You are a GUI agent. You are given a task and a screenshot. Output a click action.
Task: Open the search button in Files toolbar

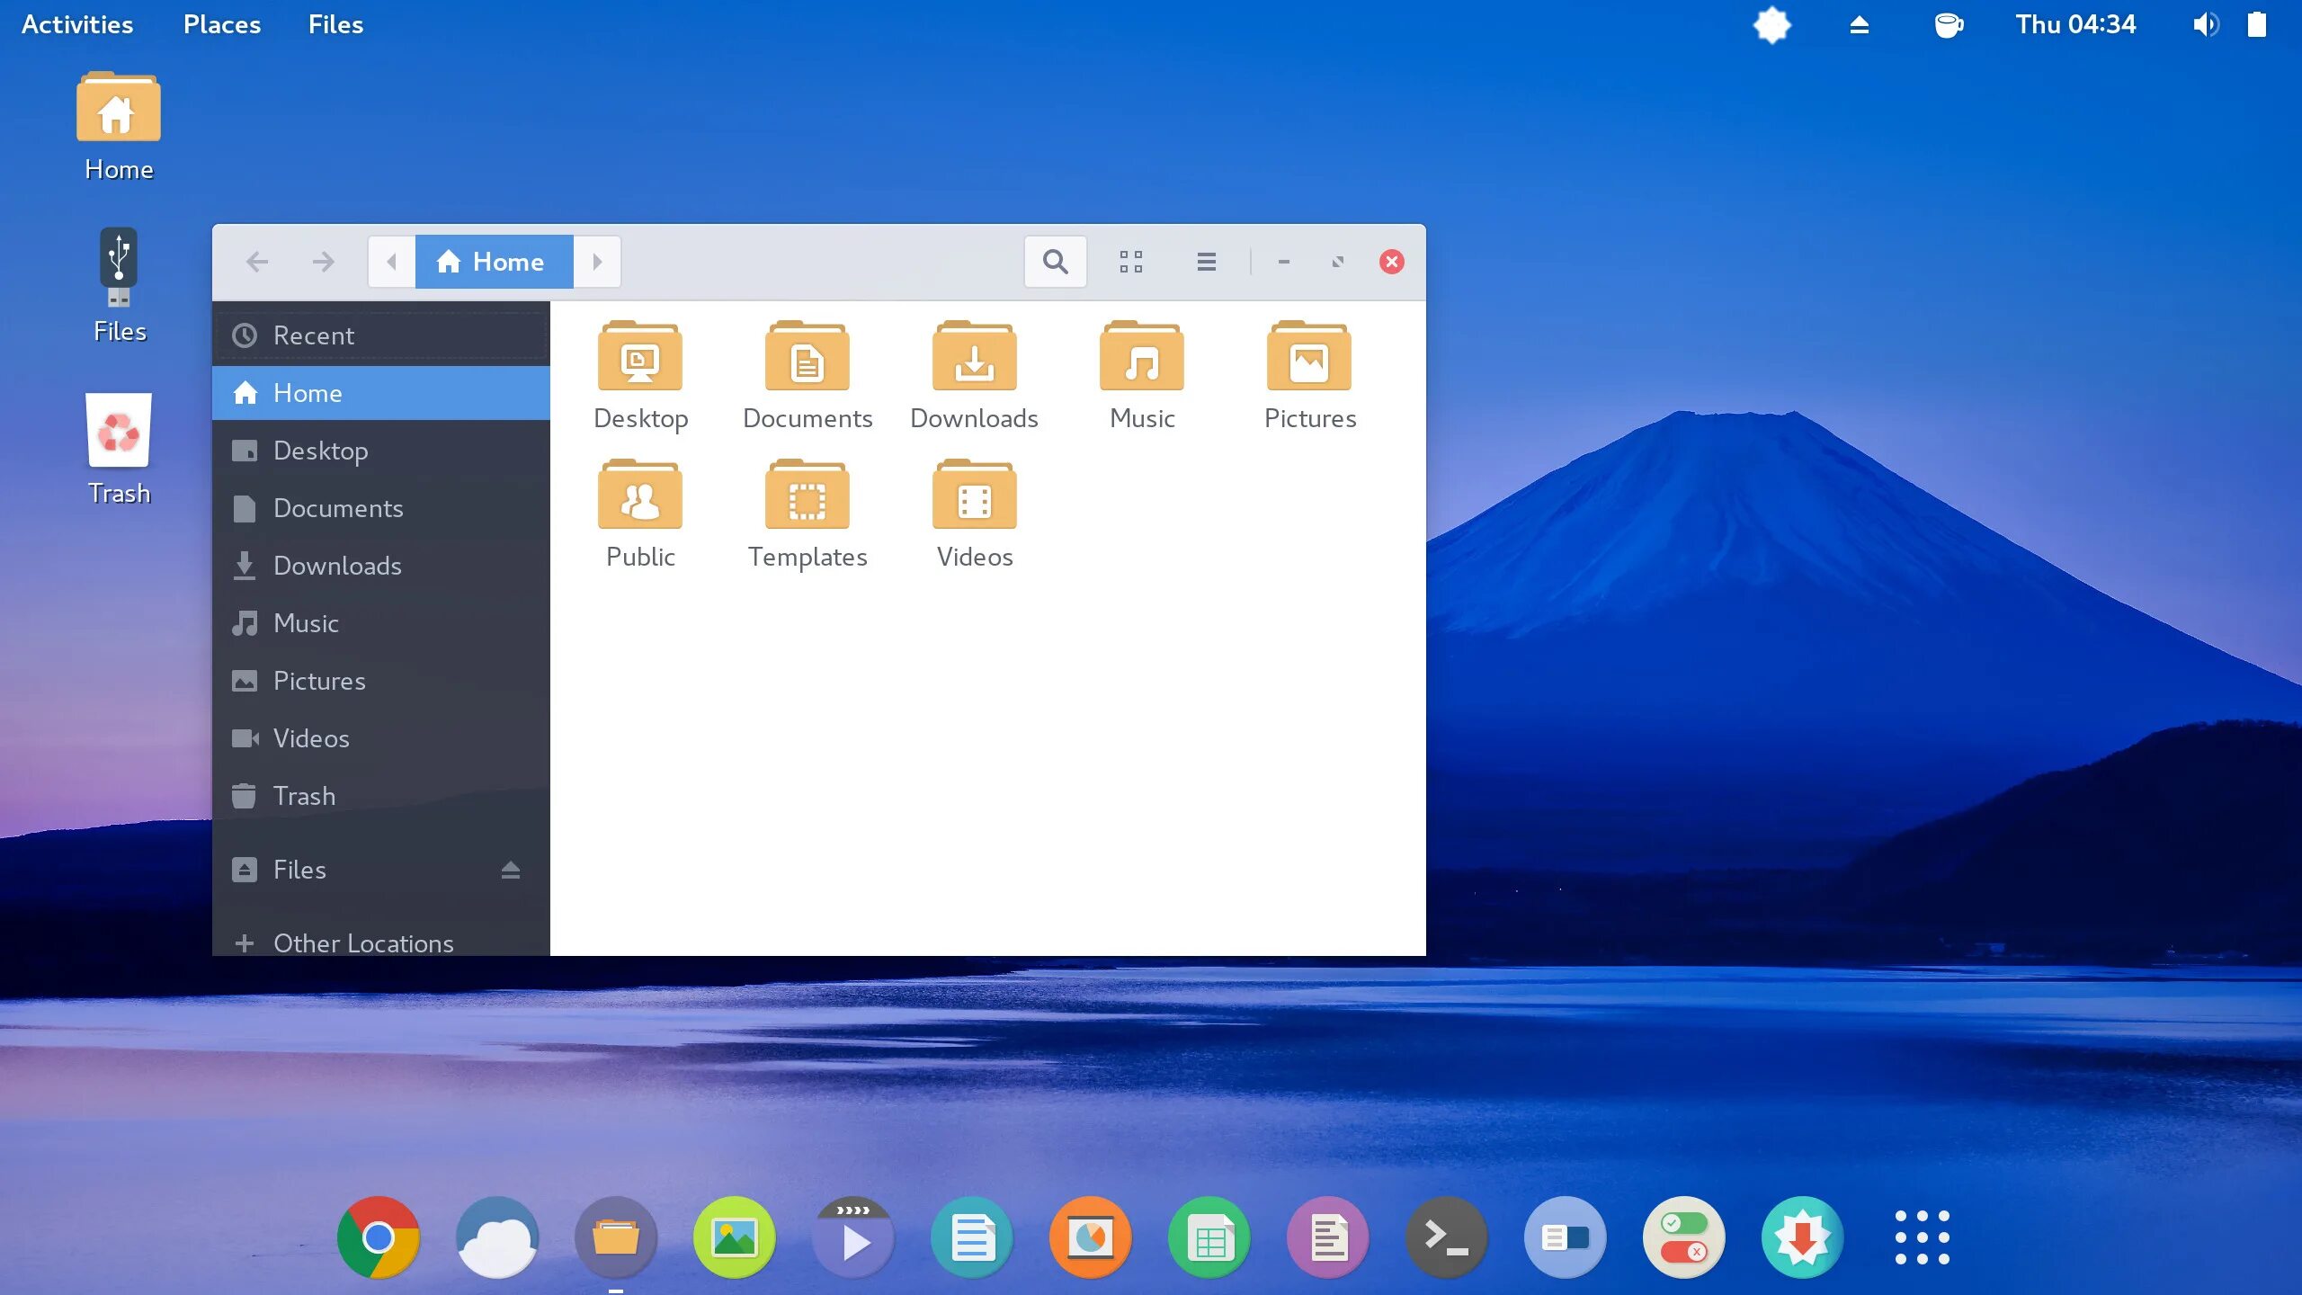(x=1055, y=262)
